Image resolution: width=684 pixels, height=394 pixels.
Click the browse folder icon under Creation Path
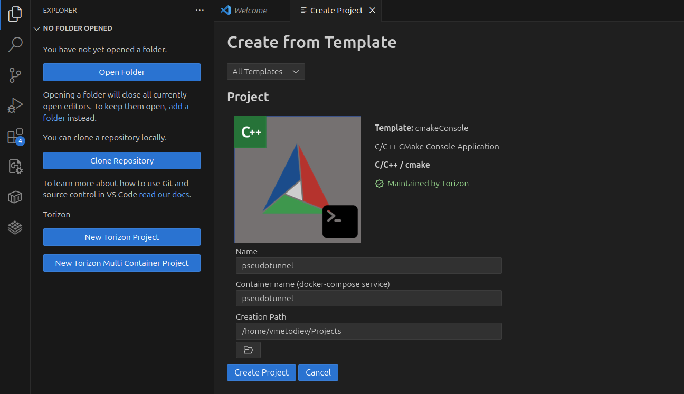click(248, 350)
